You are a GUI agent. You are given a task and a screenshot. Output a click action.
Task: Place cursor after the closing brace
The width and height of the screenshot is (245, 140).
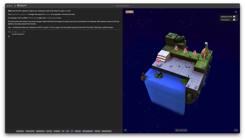point(9,36)
